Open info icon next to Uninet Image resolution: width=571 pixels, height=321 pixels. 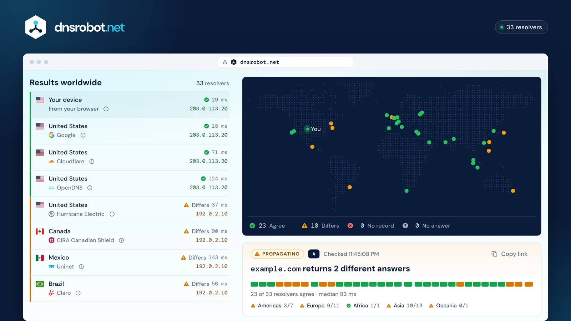[81, 267]
